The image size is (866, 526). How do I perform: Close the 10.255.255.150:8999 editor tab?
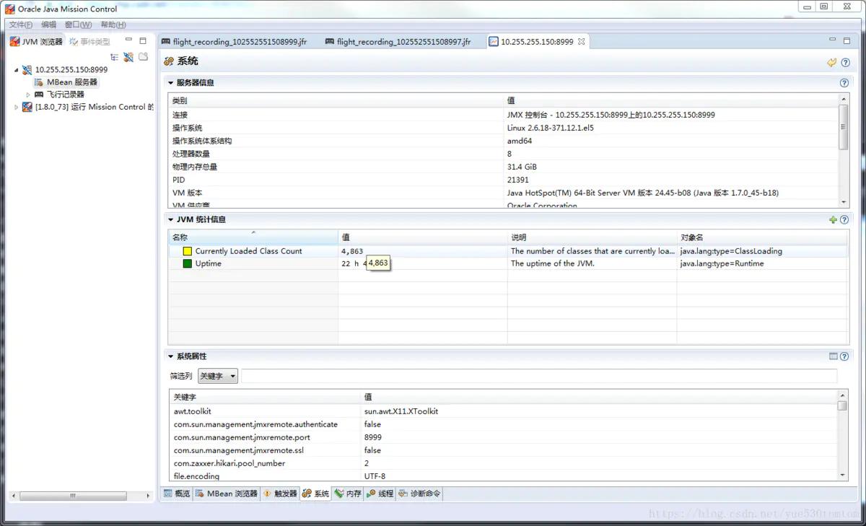coord(582,42)
